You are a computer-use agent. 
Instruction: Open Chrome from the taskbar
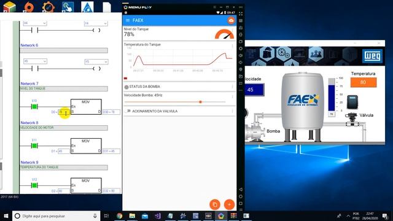[120, 215]
